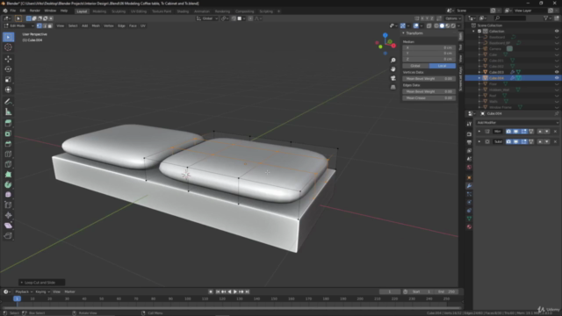The image size is (562, 316).
Task: Expand the Subdivision modifier panel
Action: pos(479,141)
